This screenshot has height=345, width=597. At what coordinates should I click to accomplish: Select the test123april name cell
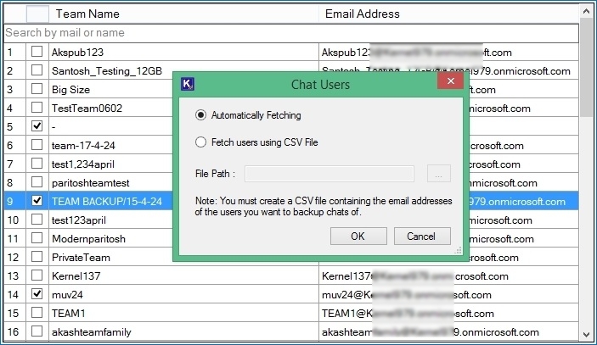(110, 220)
